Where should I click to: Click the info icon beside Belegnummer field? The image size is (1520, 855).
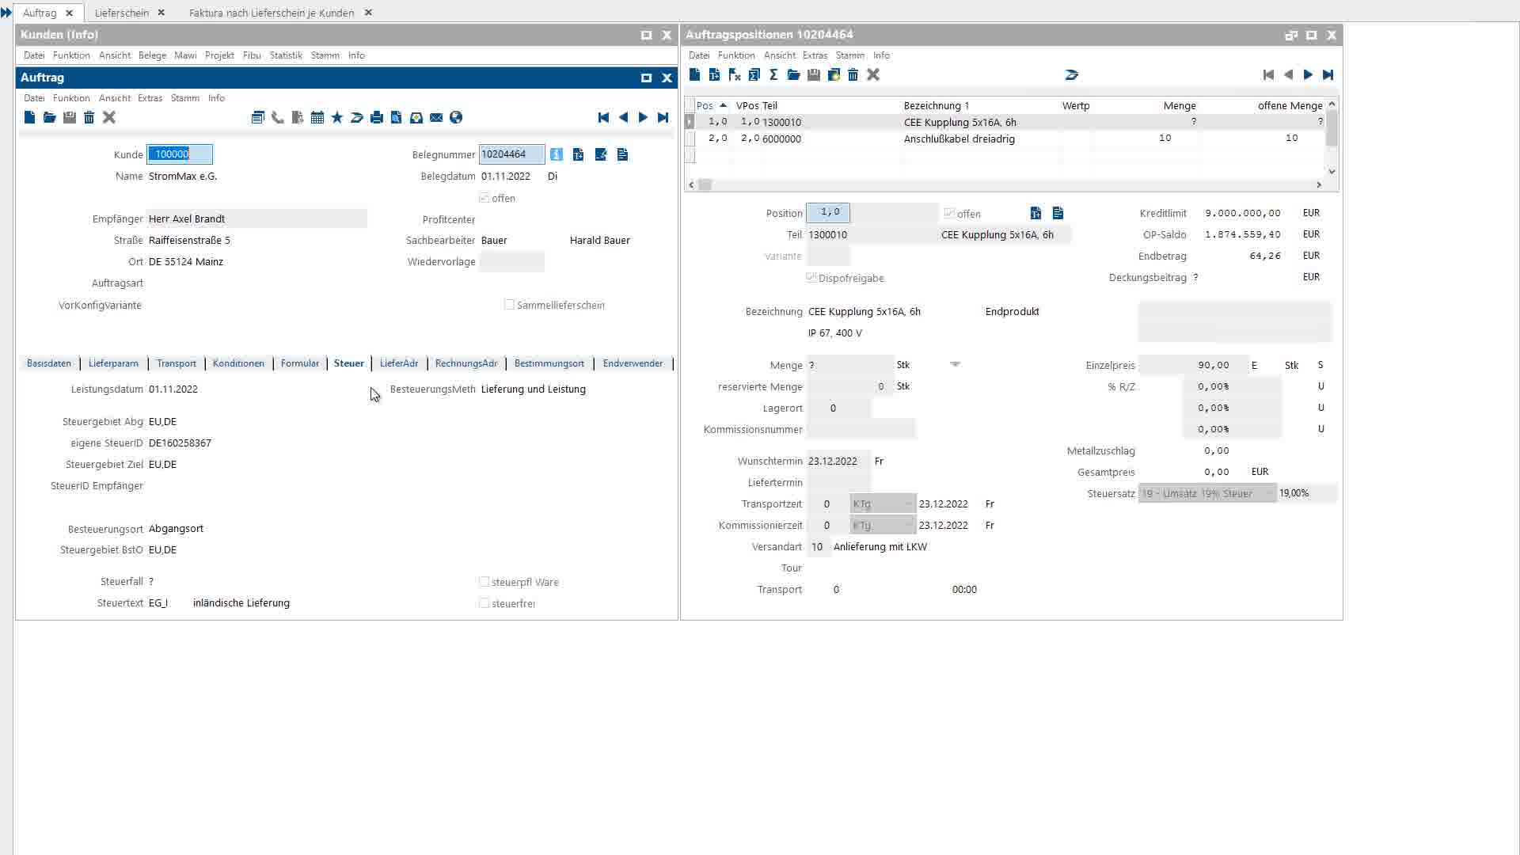point(556,154)
